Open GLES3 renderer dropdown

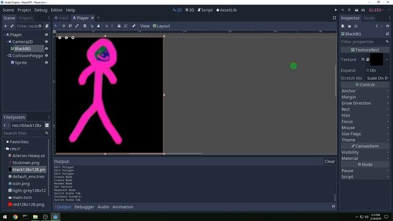tap(376, 10)
